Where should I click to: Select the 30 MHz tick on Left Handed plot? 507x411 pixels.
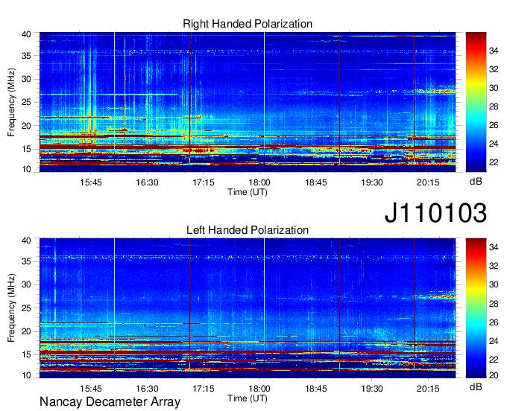(x=27, y=285)
